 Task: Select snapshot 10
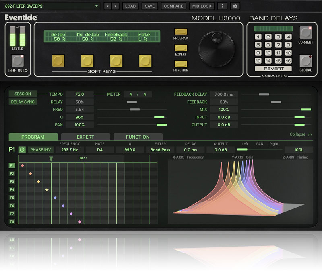(x=268, y=53)
